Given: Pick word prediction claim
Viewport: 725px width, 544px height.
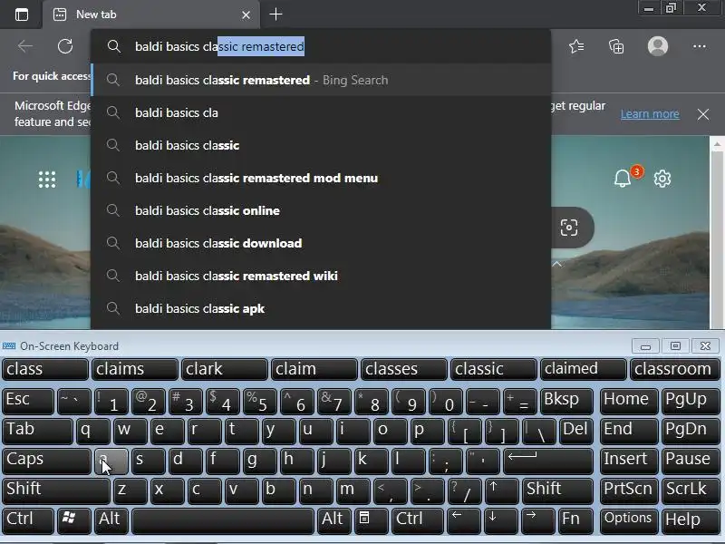Looking at the screenshot, I should pos(314,370).
